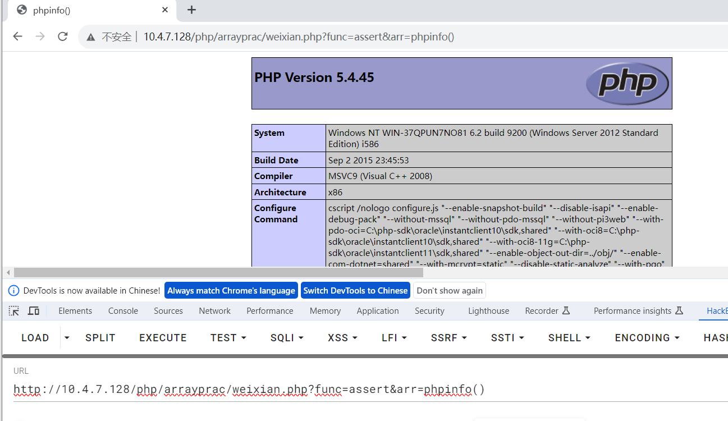Switch to the Memory tab

pos(325,310)
